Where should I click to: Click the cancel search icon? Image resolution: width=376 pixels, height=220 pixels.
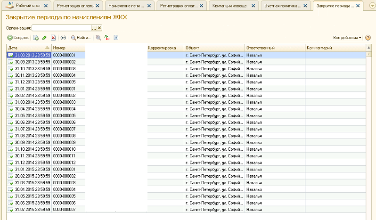tap(98, 38)
